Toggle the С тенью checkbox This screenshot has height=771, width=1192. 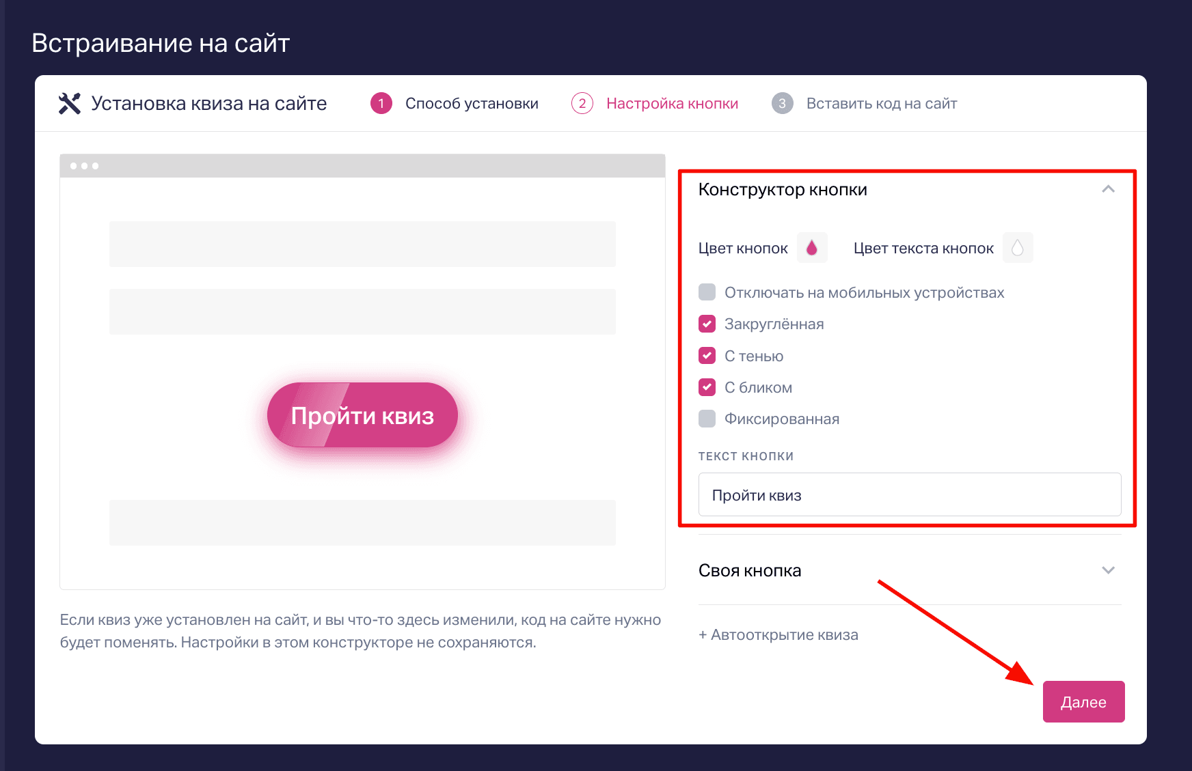pyautogui.click(x=707, y=356)
